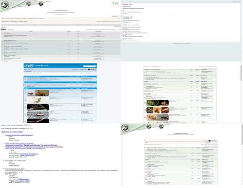Open the three-photo insect thumbnail row in the green forum
The height and width of the screenshot is (188, 243).
157,110
